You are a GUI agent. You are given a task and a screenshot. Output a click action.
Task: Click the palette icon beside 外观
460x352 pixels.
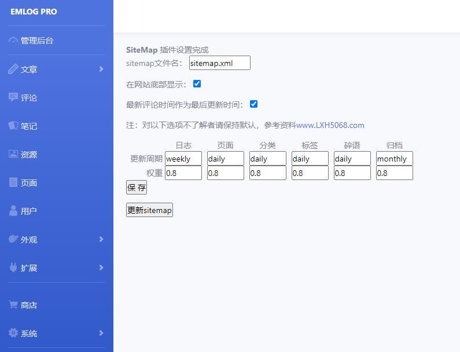[x=13, y=239]
